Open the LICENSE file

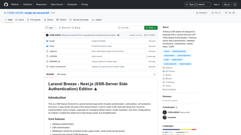(53, 56)
